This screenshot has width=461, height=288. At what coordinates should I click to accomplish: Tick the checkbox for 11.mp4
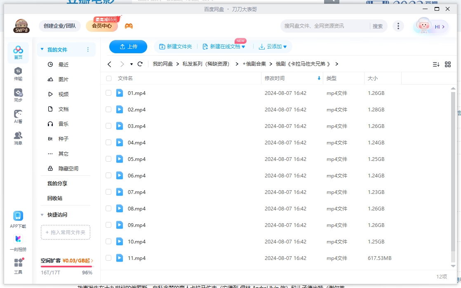(108, 258)
